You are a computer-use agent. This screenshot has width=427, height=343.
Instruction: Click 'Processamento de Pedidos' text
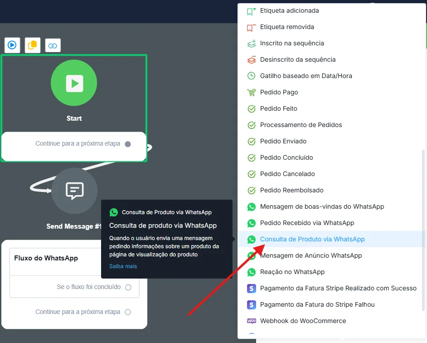(301, 125)
